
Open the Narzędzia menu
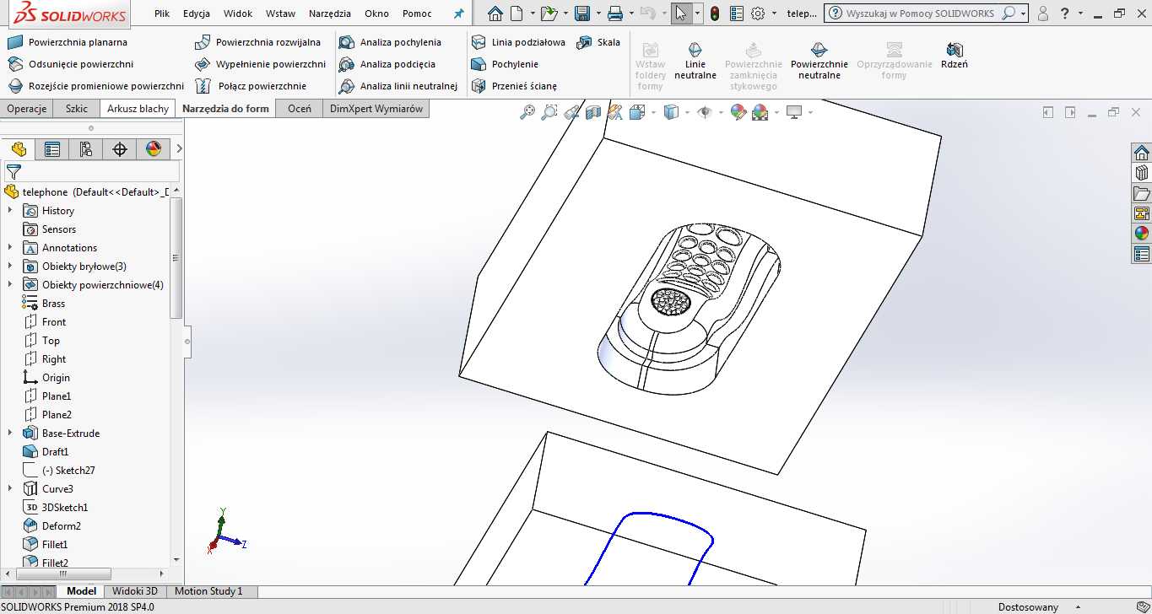click(x=330, y=13)
